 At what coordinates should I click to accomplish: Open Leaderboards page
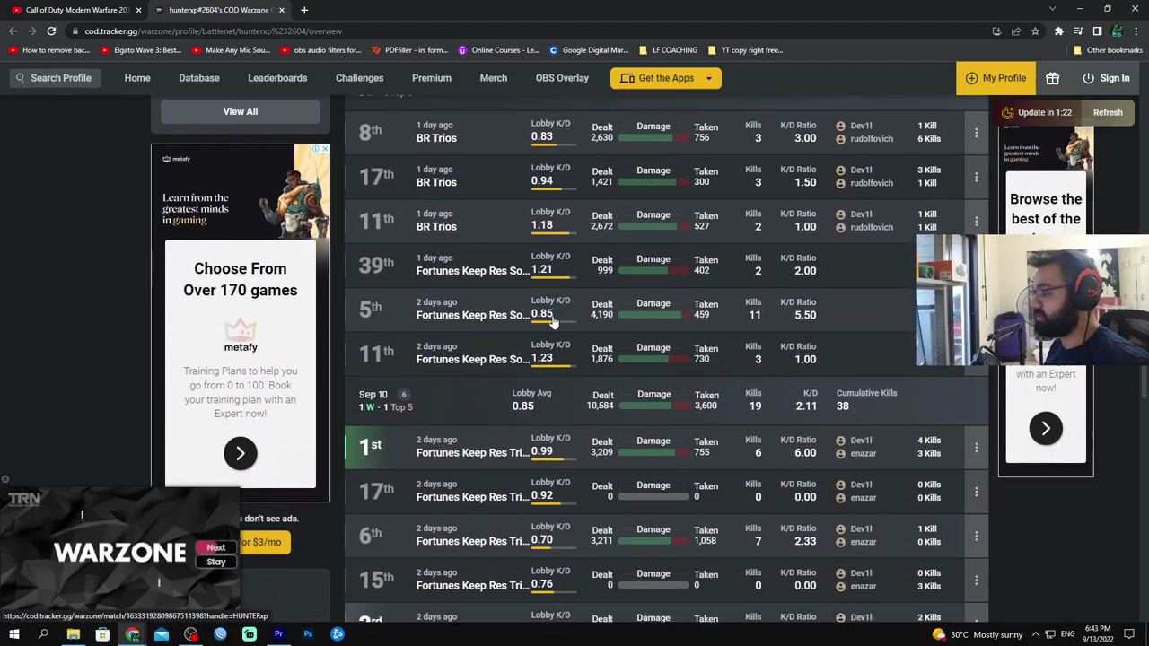tap(277, 78)
